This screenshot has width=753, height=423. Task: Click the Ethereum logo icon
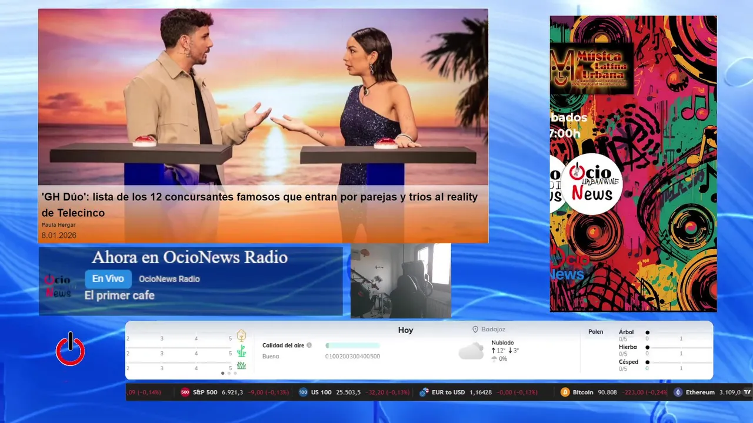coord(678,392)
